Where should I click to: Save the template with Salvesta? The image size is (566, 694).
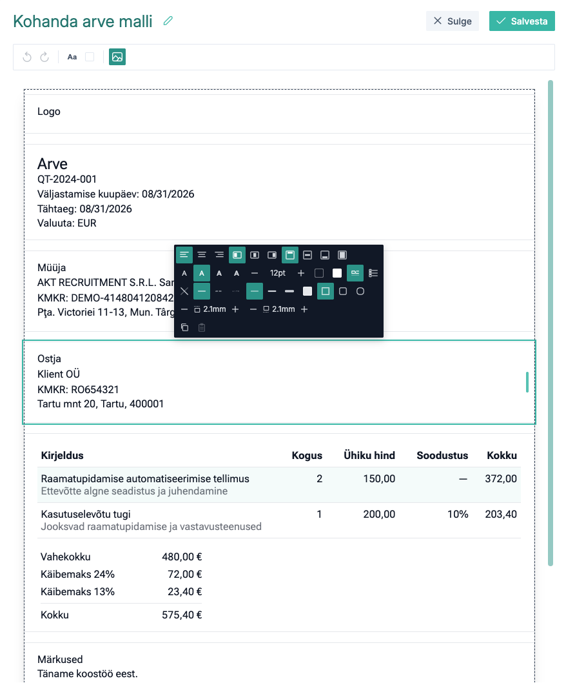[522, 21]
